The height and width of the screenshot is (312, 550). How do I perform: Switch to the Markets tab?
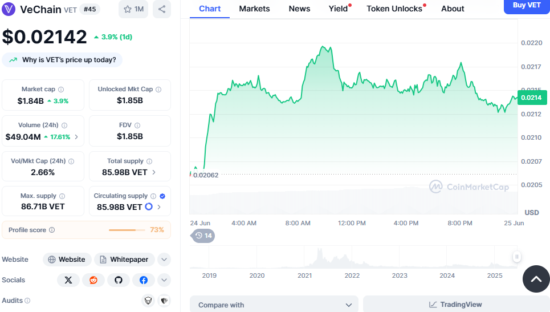(254, 9)
